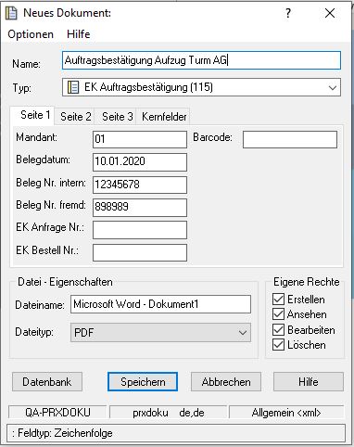Click the Speichern button
354x447 pixels.
[x=143, y=382]
